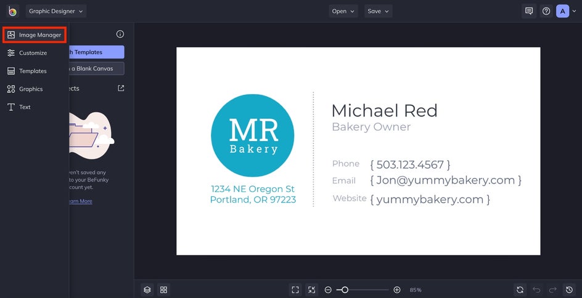This screenshot has width=582, height=298.
Task: Click the zoom in plus icon
Action: 397,290
